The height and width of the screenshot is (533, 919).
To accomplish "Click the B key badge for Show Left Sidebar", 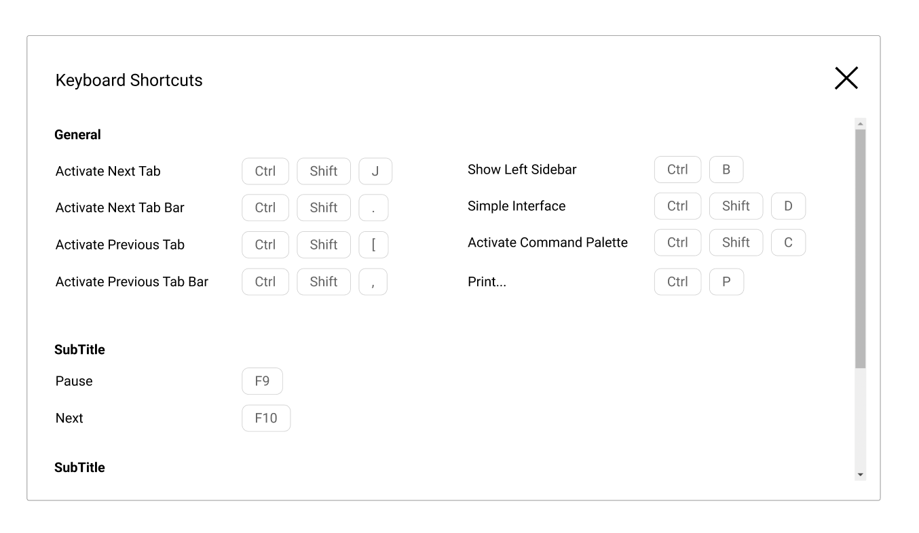I will (x=726, y=169).
